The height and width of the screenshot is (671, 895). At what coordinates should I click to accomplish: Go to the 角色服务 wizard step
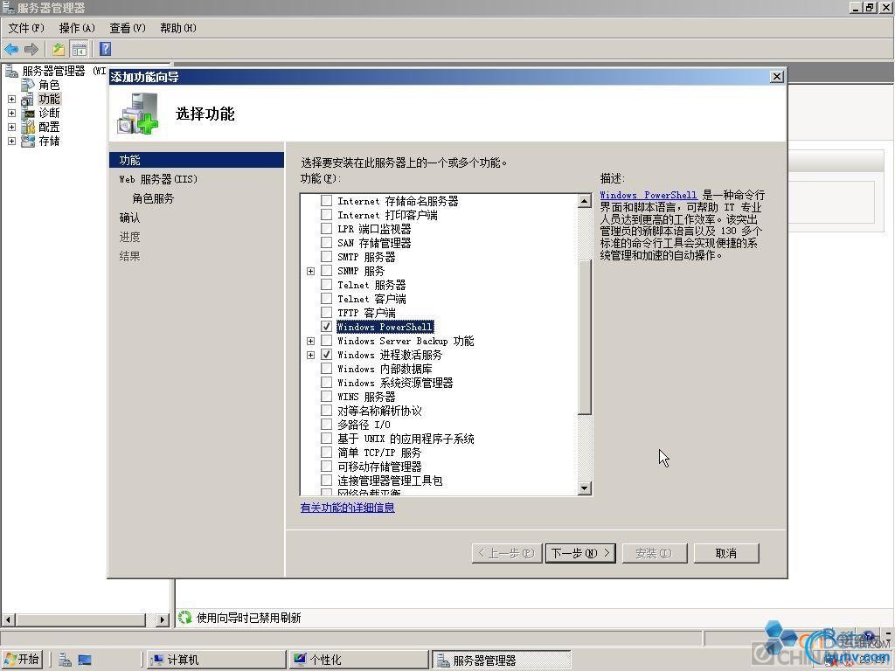click(x=153, y=198)
